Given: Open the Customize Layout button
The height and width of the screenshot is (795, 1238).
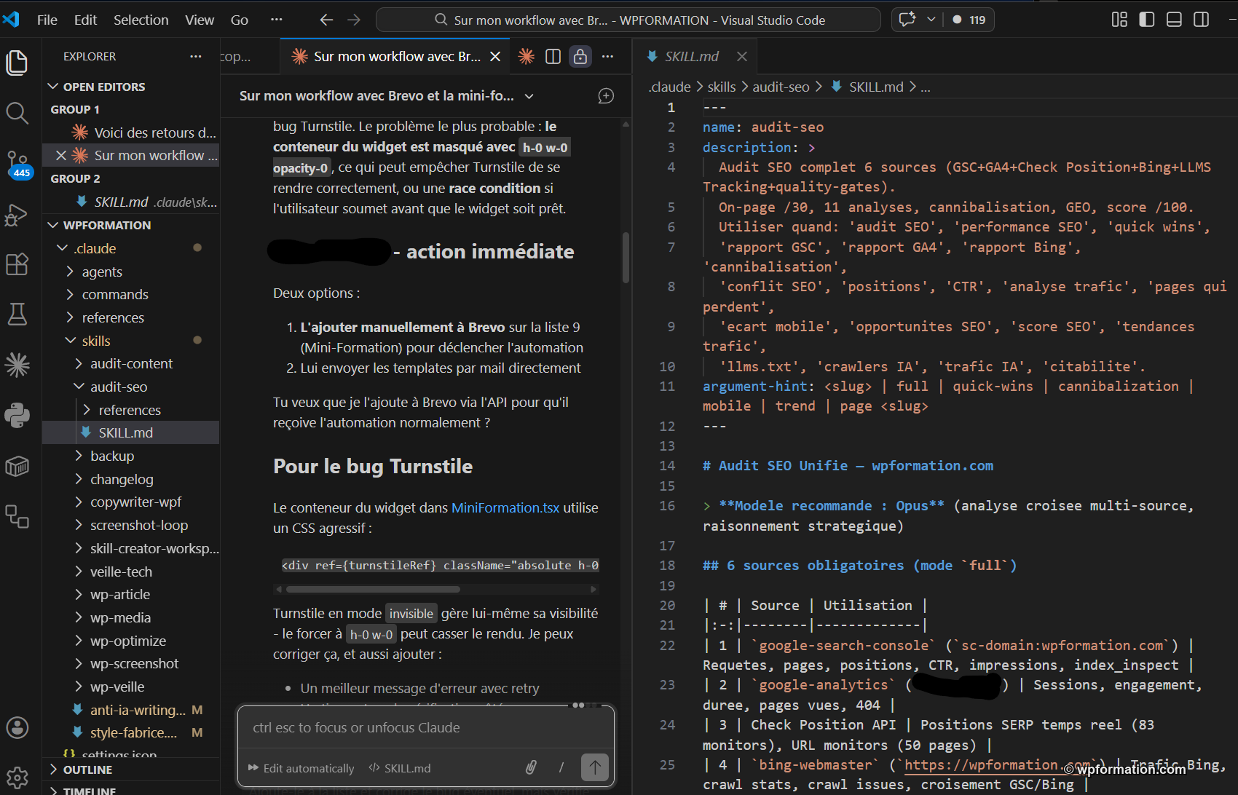Looking at the screenshot, I should (1119, 20).
